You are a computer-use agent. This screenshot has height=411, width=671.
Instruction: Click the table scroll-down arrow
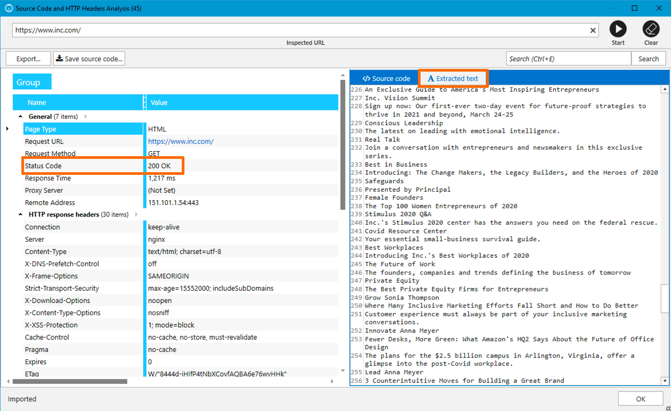tap(343, 370)
